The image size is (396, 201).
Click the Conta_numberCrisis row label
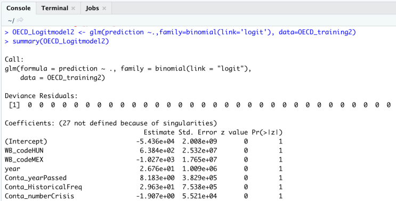pos(39,196)
